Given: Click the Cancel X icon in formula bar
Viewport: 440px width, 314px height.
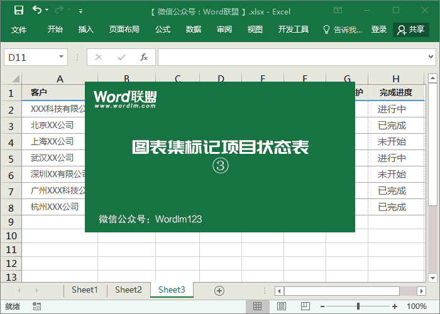Looking at the screenshot, I should coord(99,57).
